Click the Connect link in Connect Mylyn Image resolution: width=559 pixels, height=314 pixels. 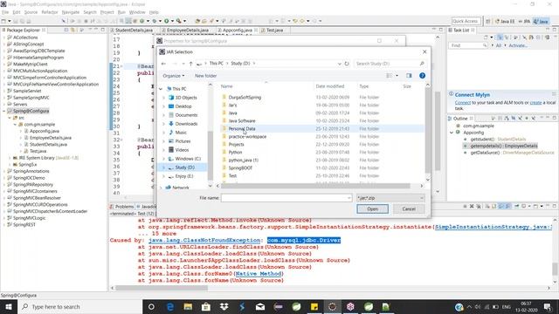[x=462, y=103]
